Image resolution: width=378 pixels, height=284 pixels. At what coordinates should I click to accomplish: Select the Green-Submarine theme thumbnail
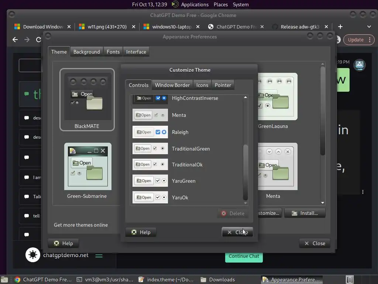point(87,171)
